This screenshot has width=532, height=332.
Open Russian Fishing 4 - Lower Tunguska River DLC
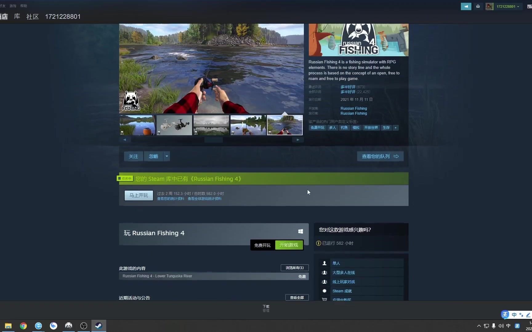[214, 276]
